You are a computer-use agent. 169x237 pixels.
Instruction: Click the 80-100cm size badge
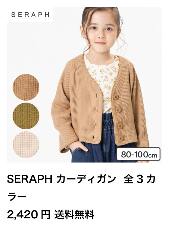tap(138, 154)
